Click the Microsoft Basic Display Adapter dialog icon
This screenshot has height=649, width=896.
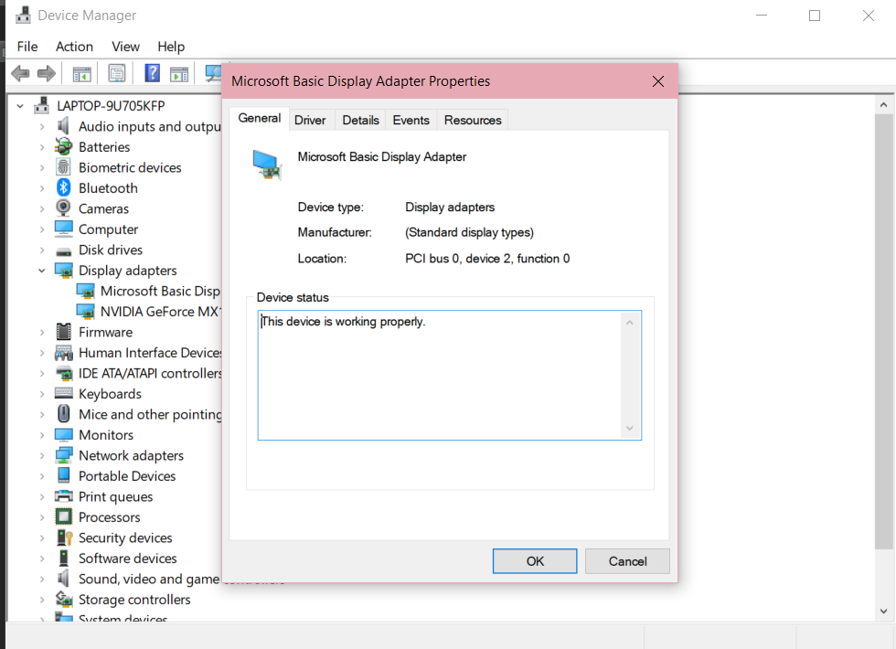click(x=266, y=165)
